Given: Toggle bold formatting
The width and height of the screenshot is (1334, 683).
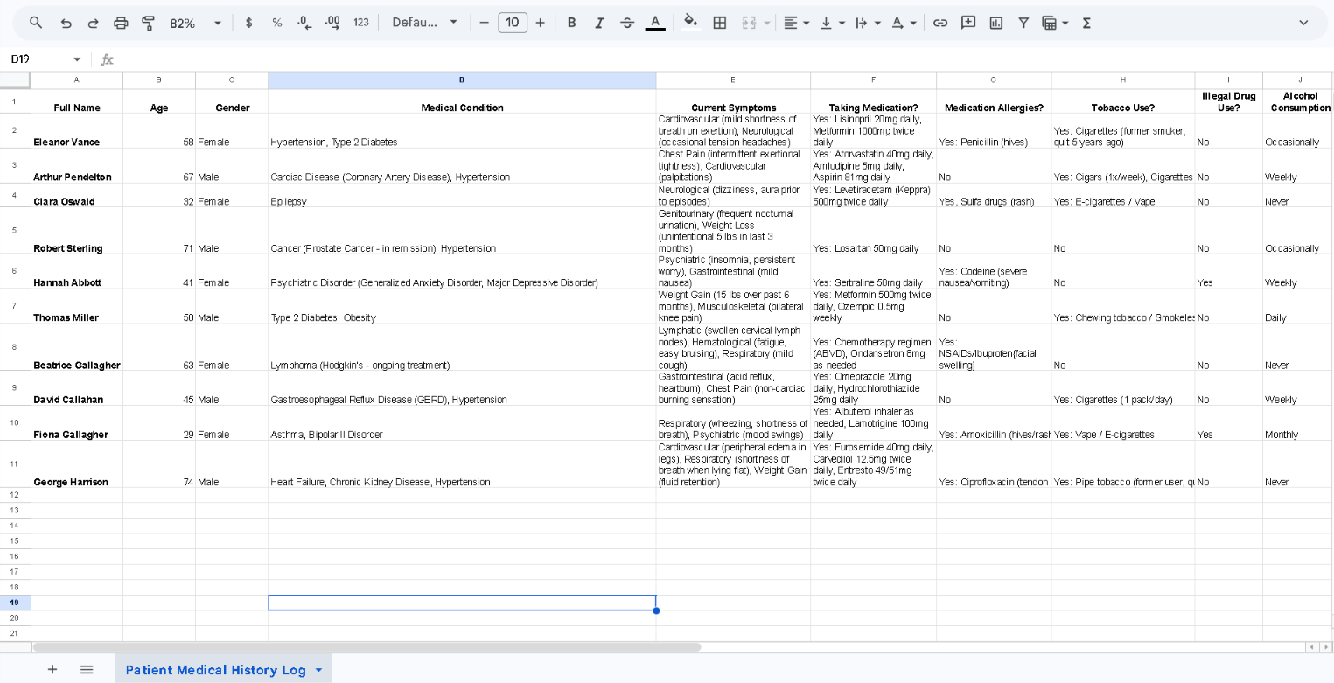Looking at the screenshot, I should (x=571, y=23).
